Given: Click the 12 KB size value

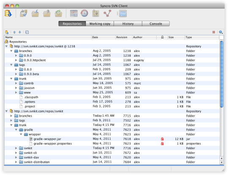Looking at the screenshot, I should pos(179,139).
